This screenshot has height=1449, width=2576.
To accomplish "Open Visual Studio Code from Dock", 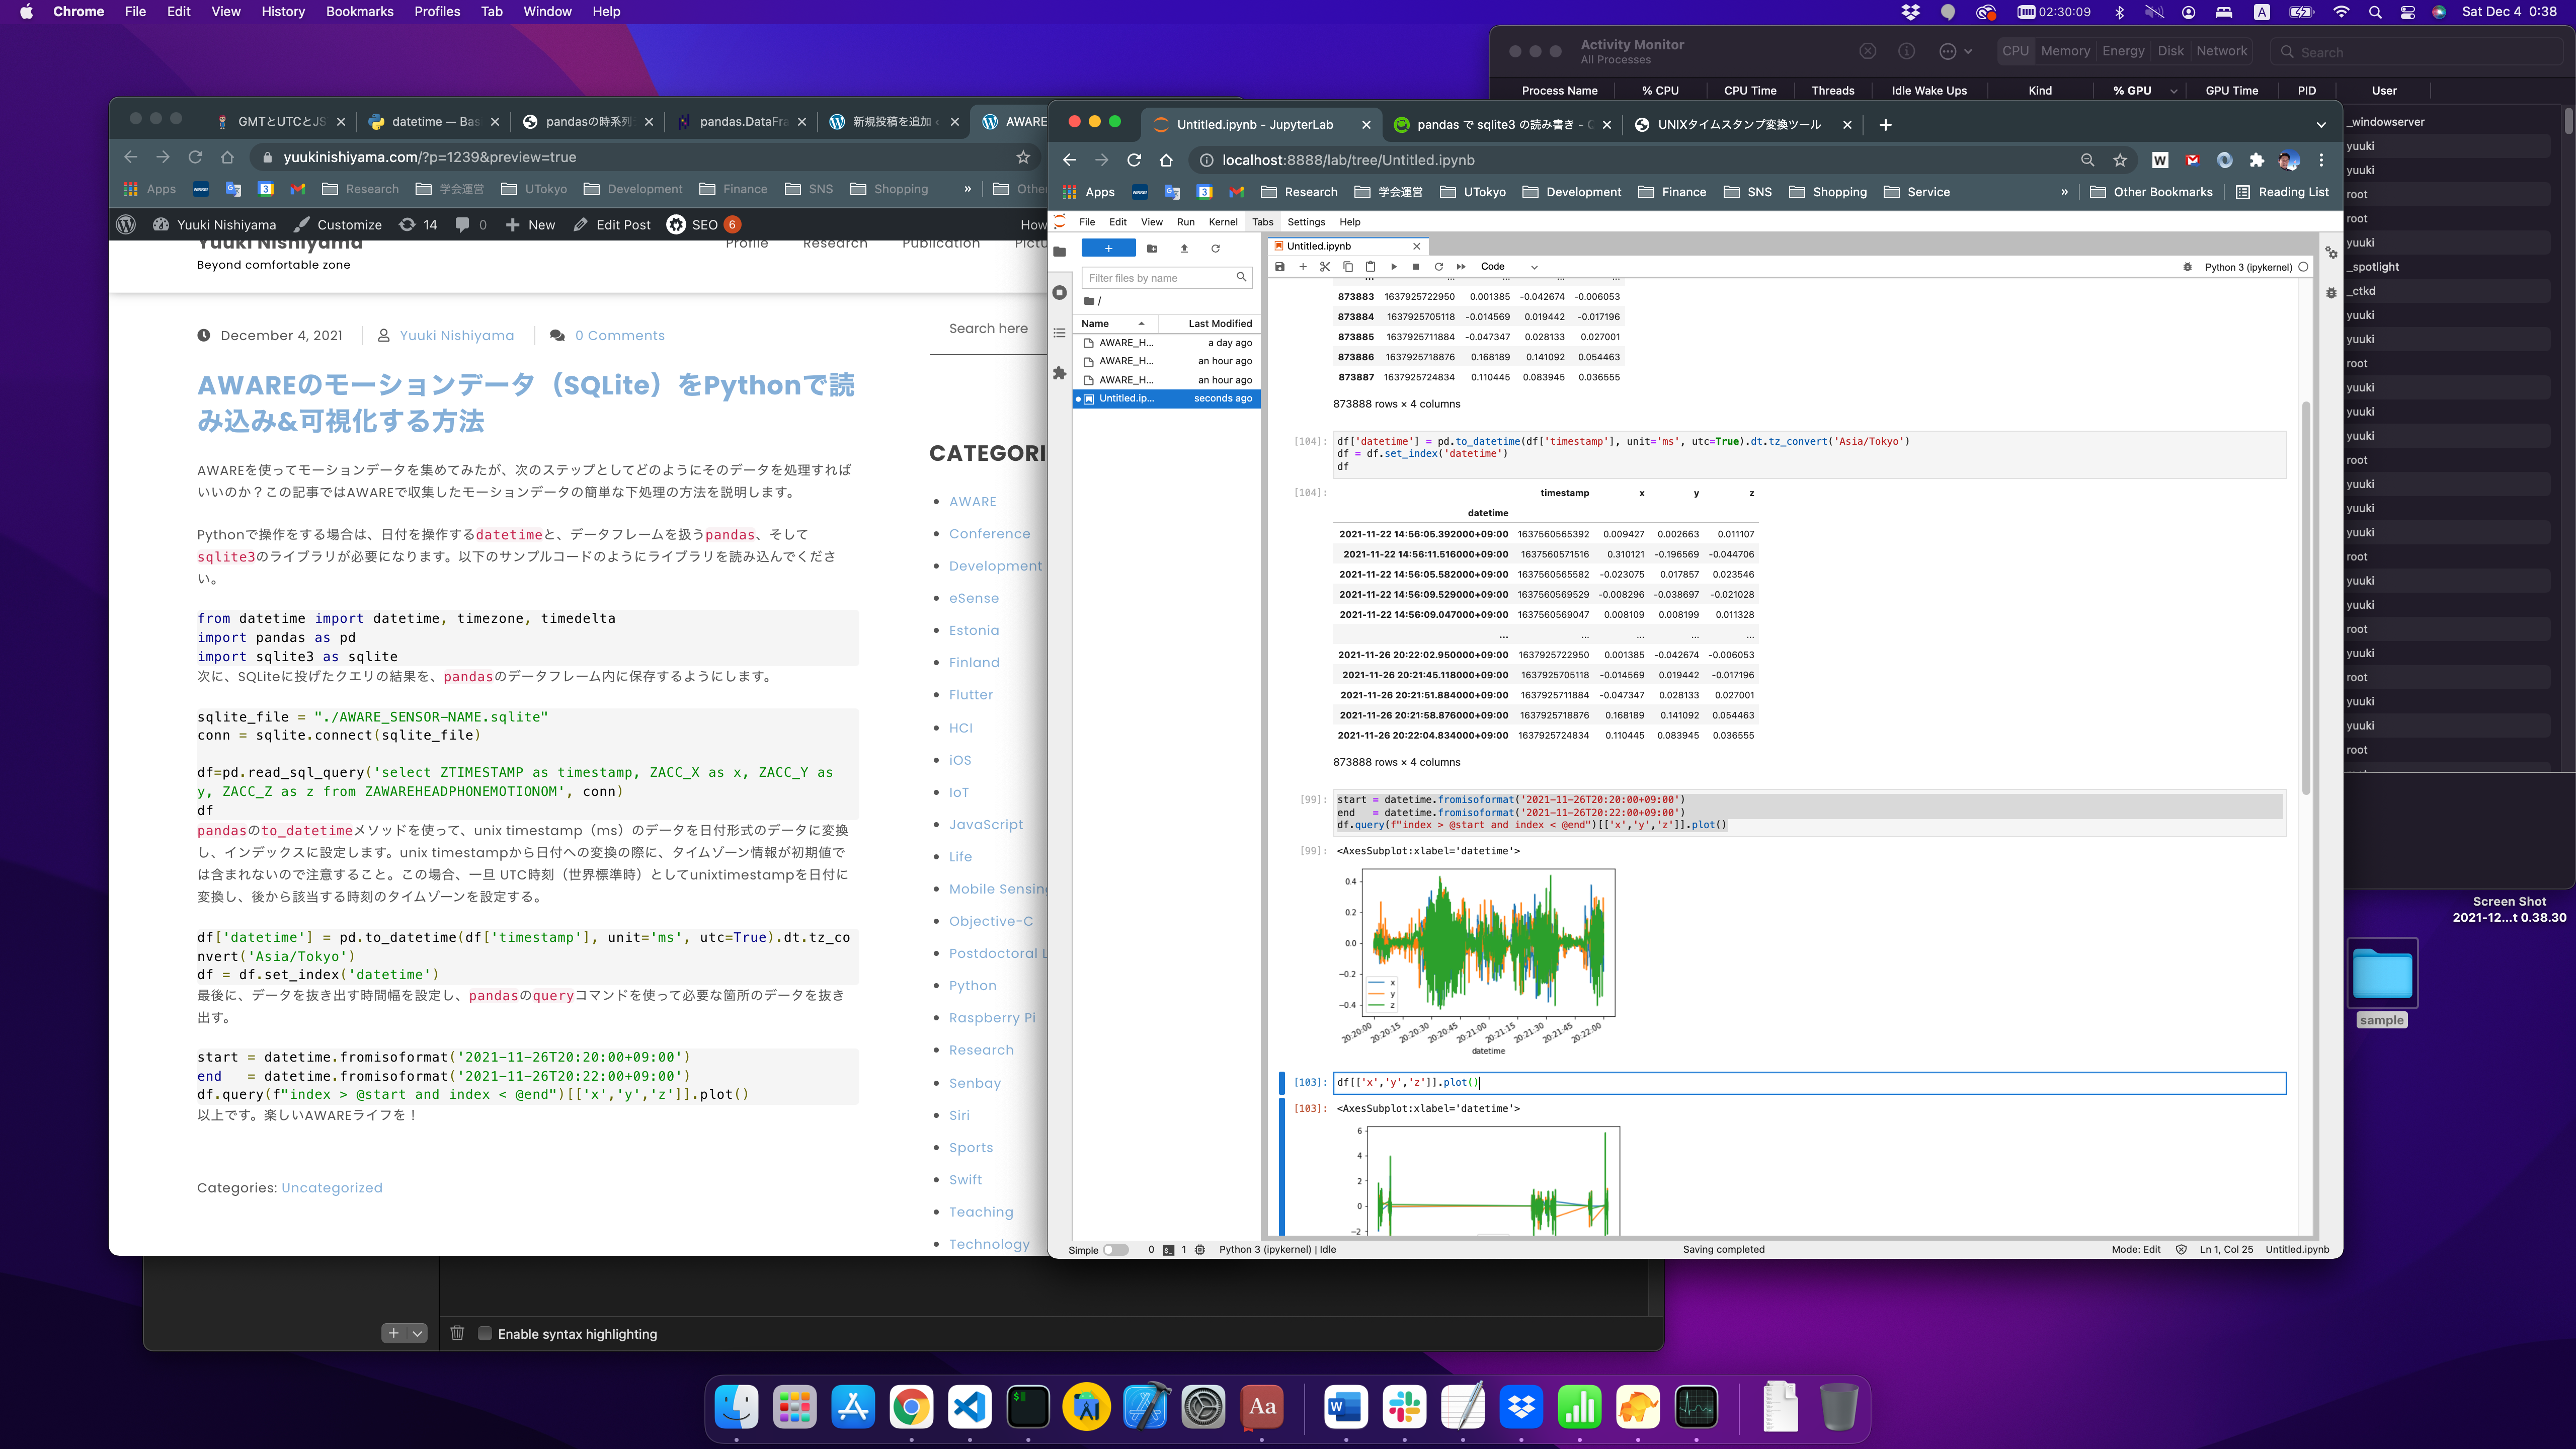I will [970, 1407].
